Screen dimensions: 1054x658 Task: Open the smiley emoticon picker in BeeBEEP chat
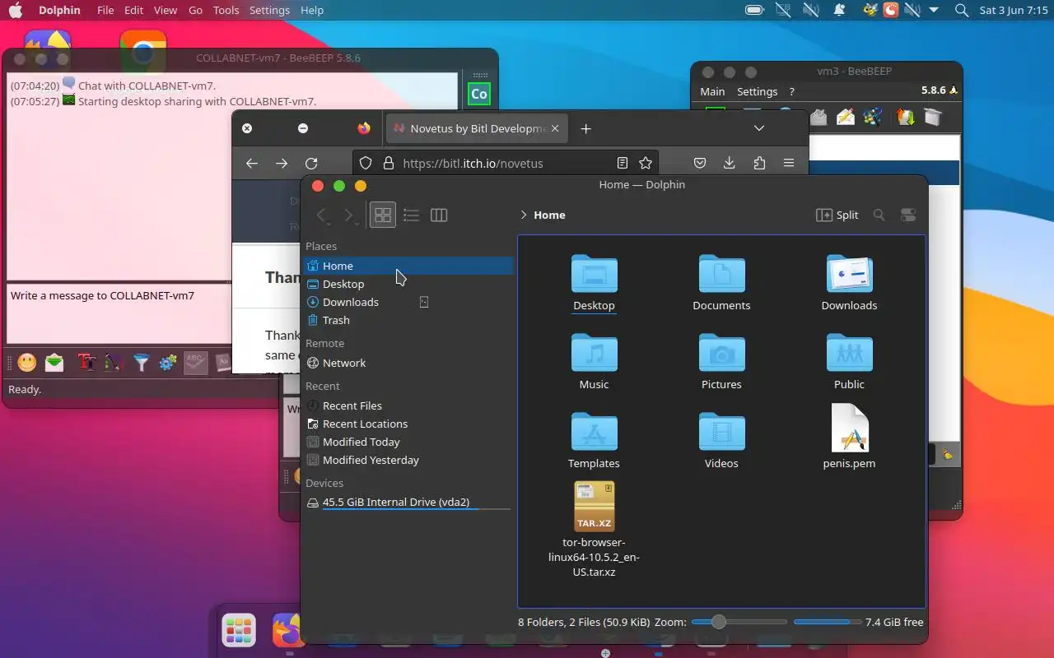click(x=27, y=362)
